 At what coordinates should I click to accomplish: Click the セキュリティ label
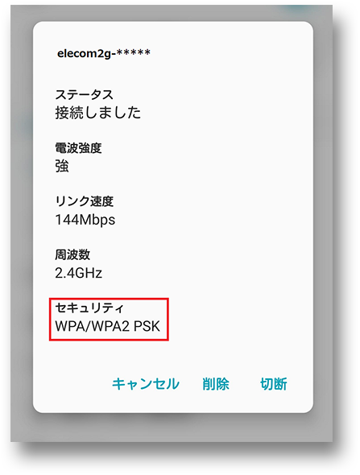[89, 308]
